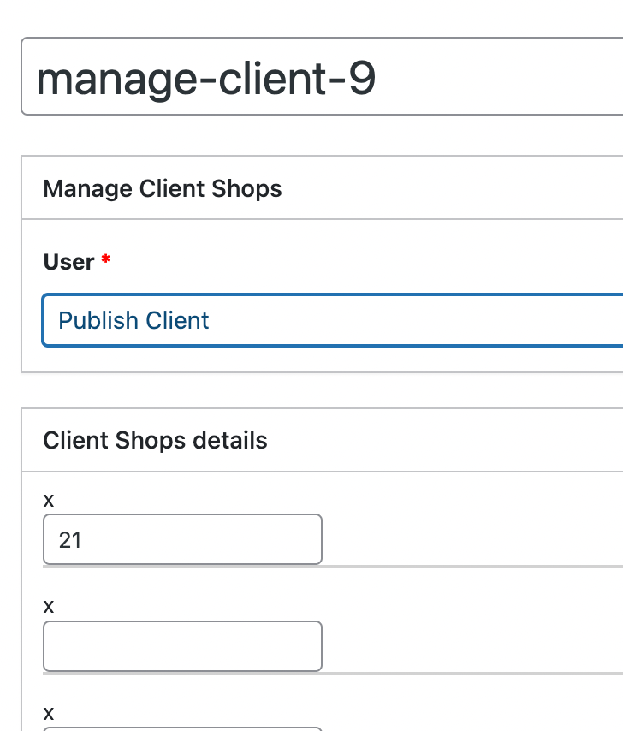623x731 pixels.
Task: Open the User dropdown showing Publish Client
Action: [332, 321]
